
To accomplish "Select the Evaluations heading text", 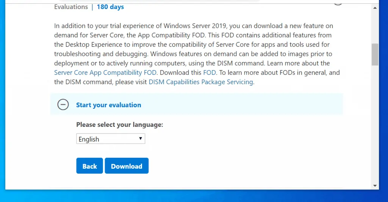I will (x=71, y=7).
